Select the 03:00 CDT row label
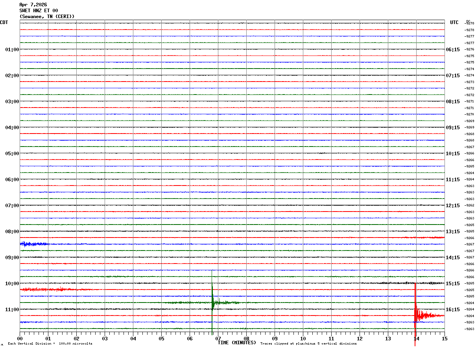 coord(12,102)
